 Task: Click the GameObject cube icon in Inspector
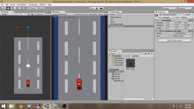(157, 15)
